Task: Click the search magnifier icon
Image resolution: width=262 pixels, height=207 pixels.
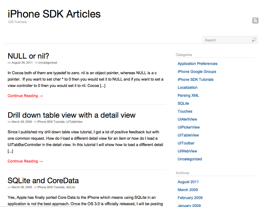Action: [254, 40]
